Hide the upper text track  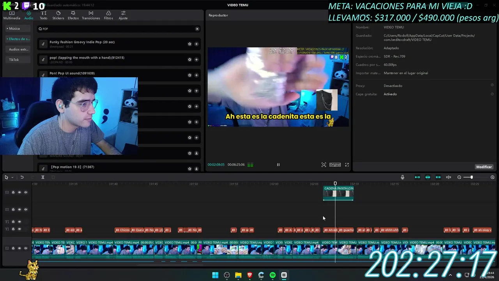(x=19, y=222)
